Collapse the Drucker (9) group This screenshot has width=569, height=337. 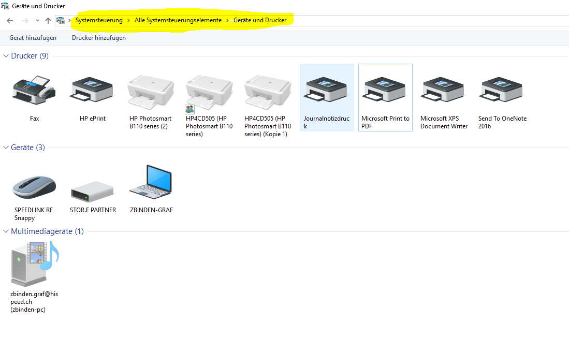(x=6, y=55)
